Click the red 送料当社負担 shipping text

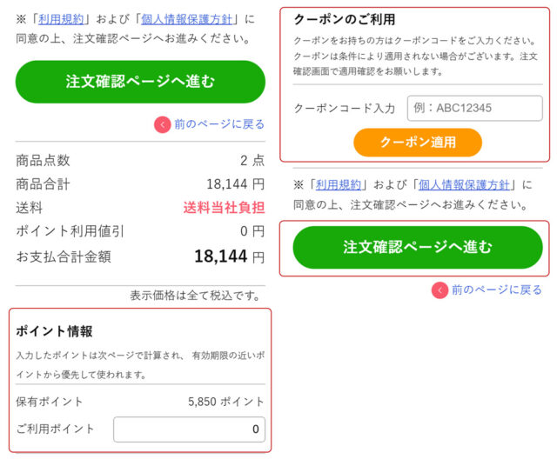tap(224, 208)
